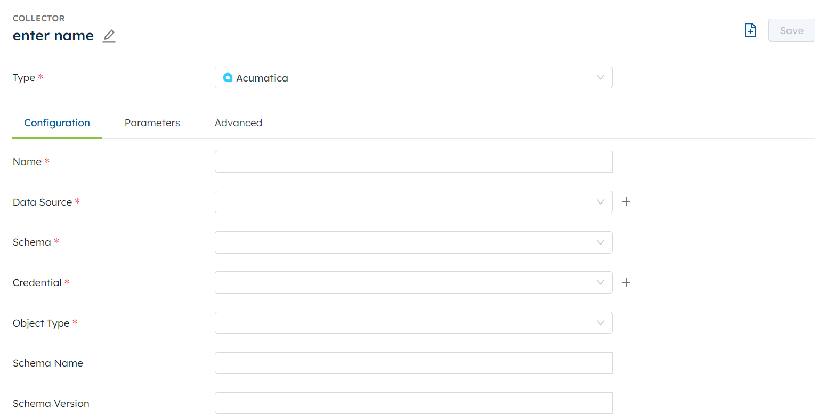Image resolution: width=819 pixels, height=415 pixels.
Task: Expand the Data Source dropdown
Action: click(413, 202)
